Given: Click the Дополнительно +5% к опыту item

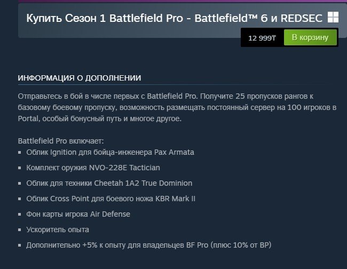Looking at the screenshot, I should (149, 245).
